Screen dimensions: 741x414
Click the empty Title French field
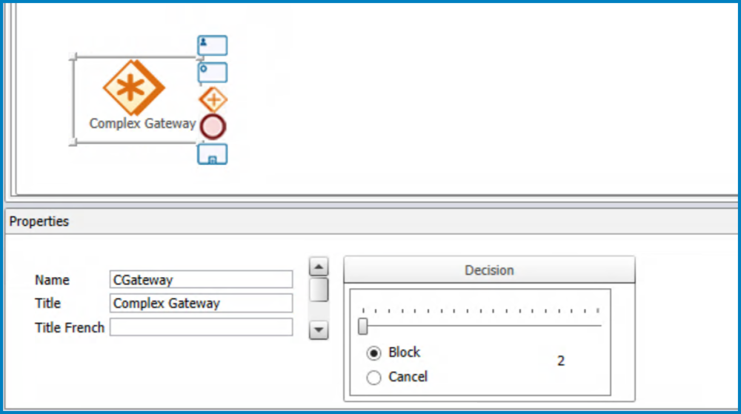tap(201, 327)
